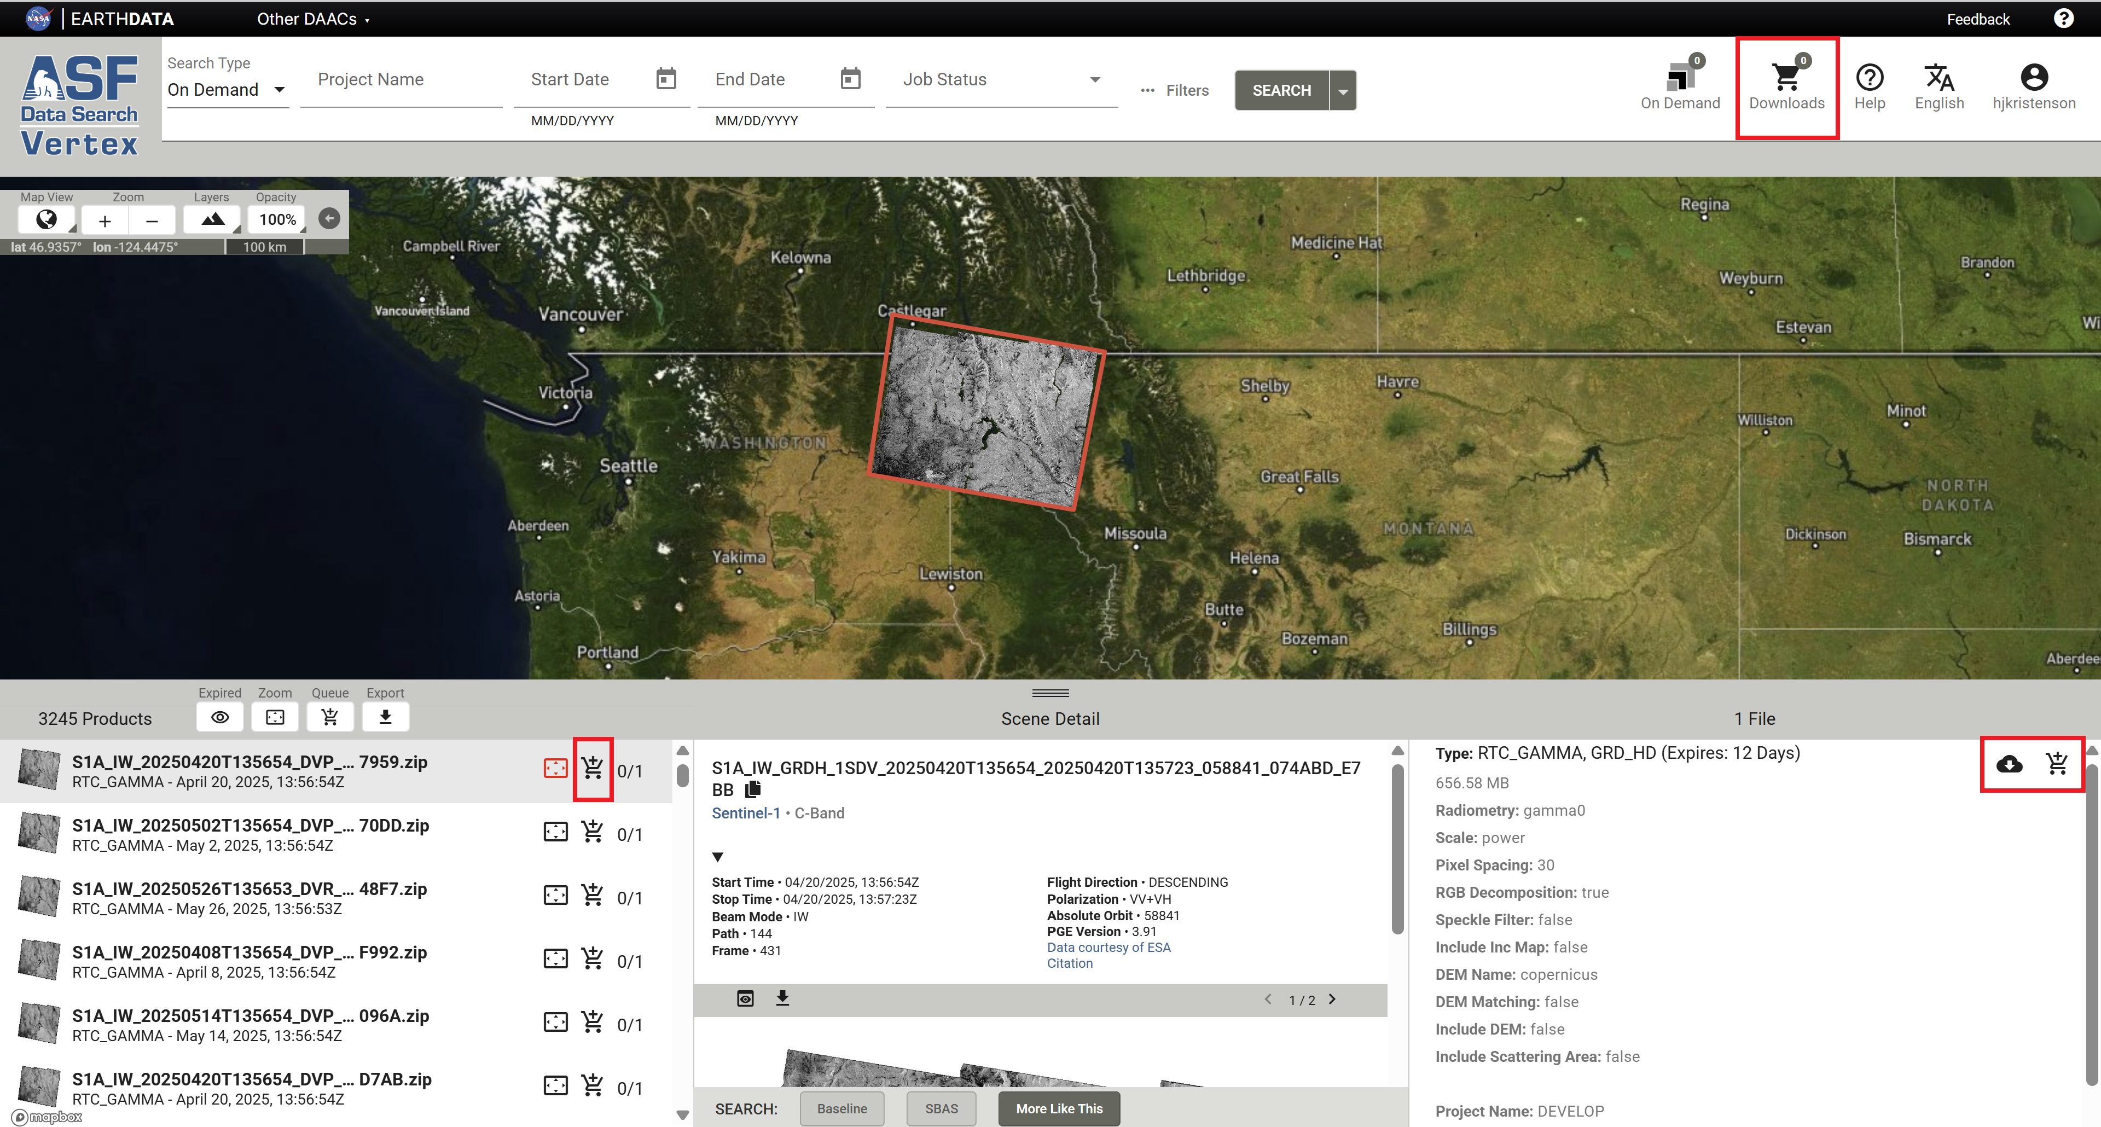
Task: Focus the Project Name field
Action: [x=401, y=79]
